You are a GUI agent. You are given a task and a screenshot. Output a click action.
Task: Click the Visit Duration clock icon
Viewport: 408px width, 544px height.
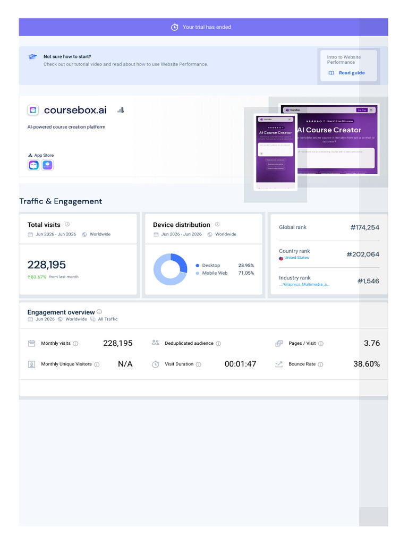coord(156,364)
